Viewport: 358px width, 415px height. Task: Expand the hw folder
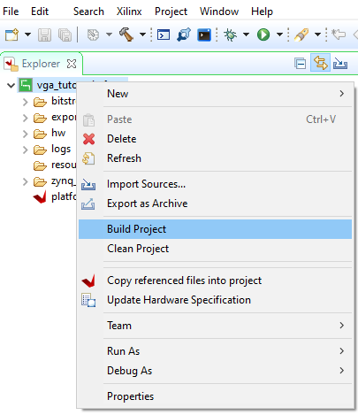tap(26, 134)
